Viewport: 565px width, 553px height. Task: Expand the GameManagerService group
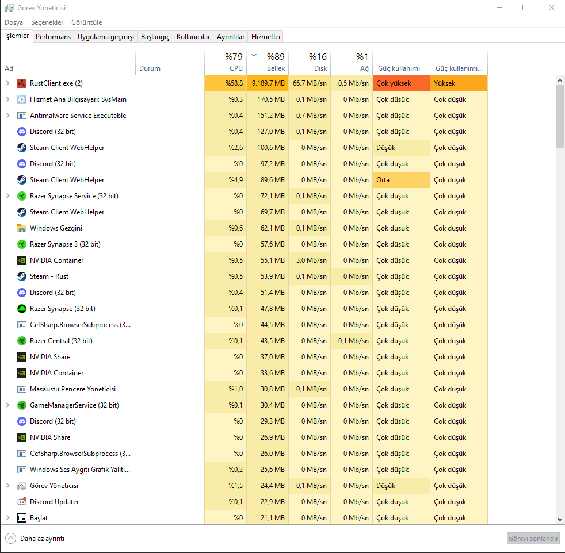8,405
